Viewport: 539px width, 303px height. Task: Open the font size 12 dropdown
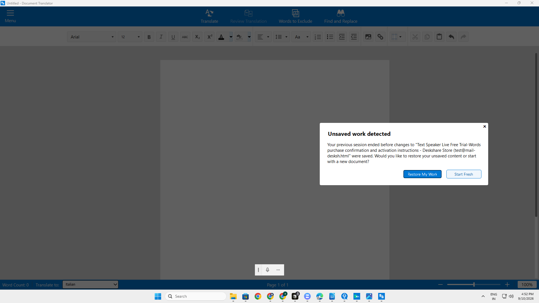[130, 37]
